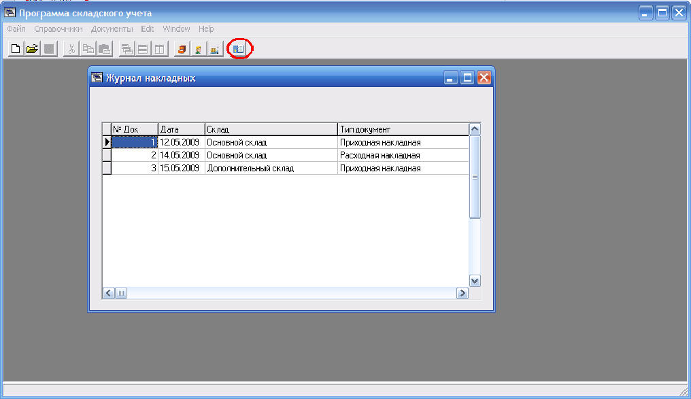Image resolution: width=691 pixels, height=399 pixels.
Task: Click the person icon in toolbar
Action: point(198,49)
